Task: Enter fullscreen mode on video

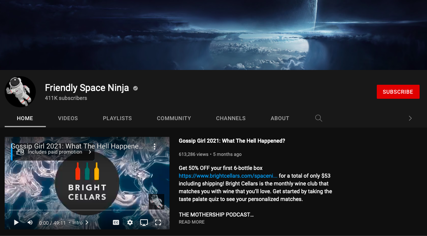Action: [x=158, y=222]
